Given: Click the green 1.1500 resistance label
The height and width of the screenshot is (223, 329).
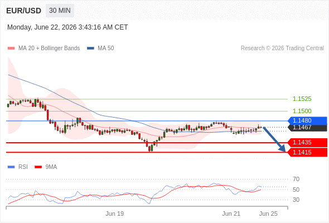Looking at the screenshot, I should [302, 111].
